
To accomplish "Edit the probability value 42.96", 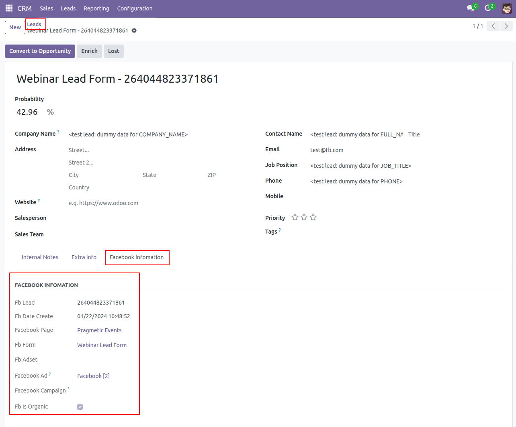I will (27, 112).
